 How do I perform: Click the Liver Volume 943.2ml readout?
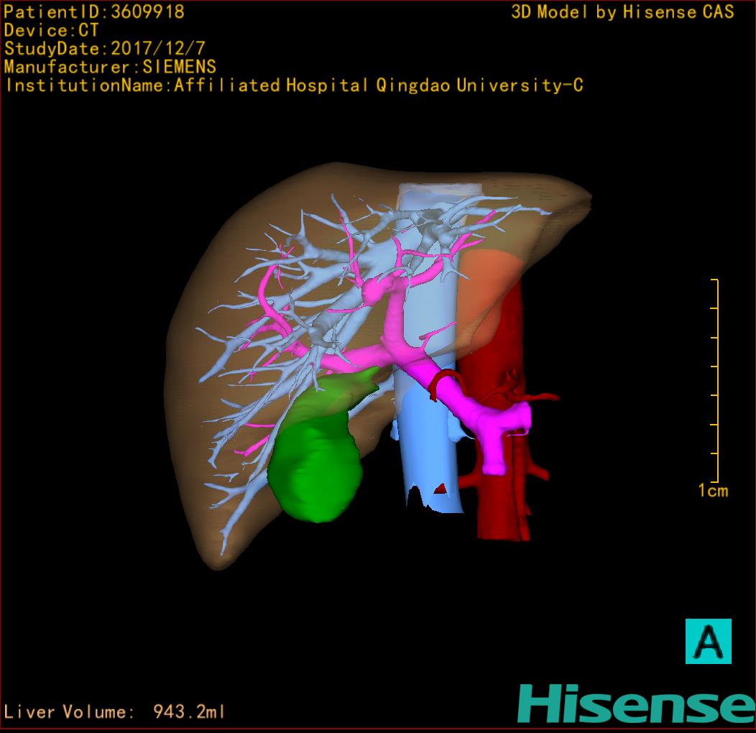[x=115, y=712]
